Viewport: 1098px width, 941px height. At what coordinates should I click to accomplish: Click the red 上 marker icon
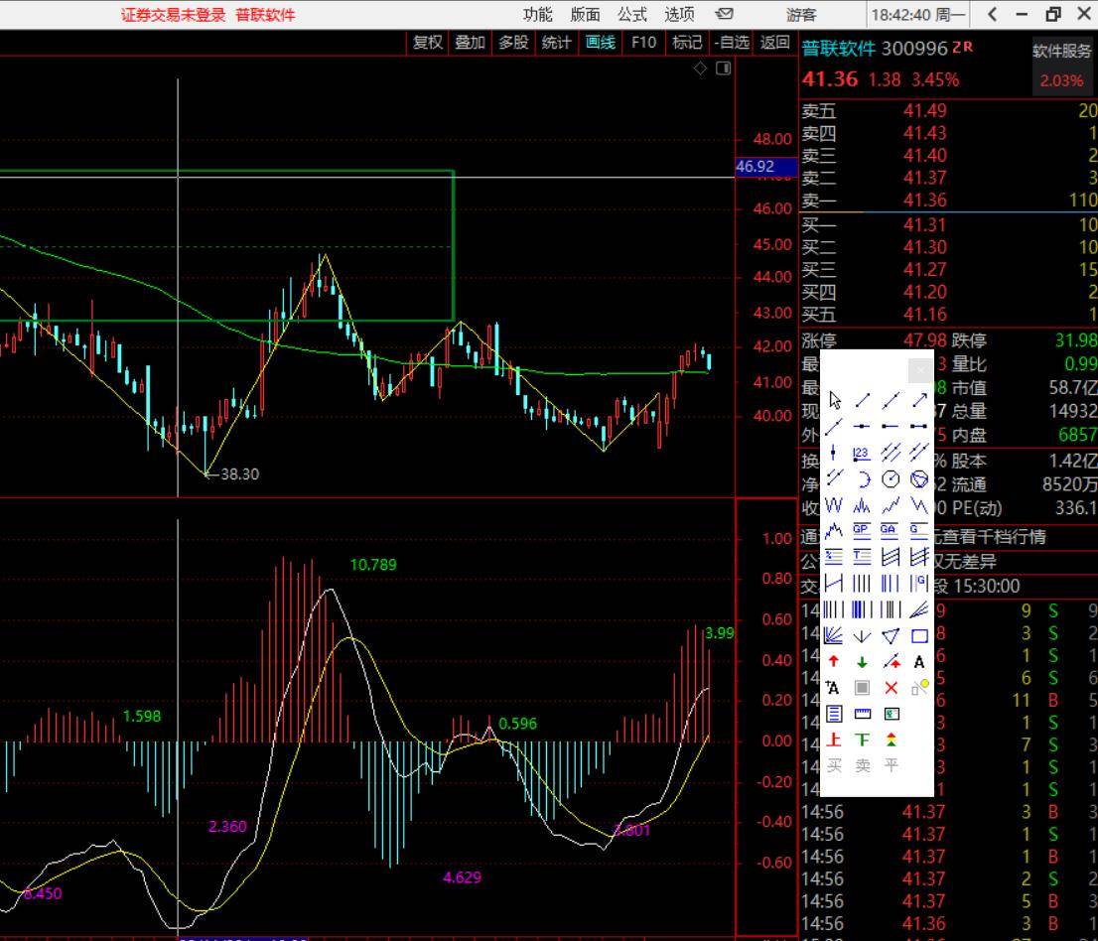[x=833, y=739]
